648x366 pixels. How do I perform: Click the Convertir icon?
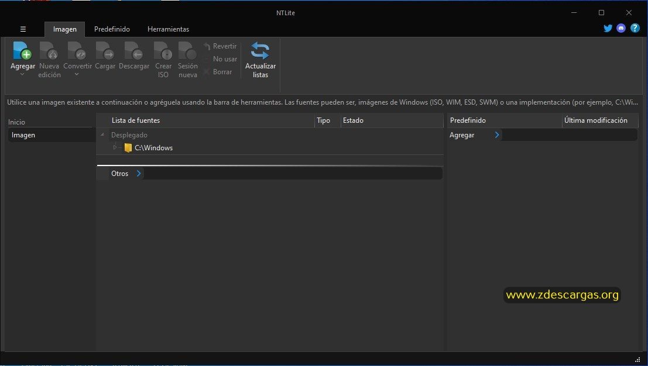click(x=77, y=50)
